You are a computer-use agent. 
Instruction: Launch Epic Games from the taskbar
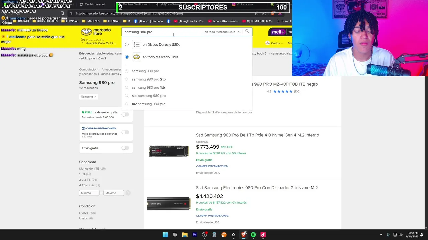point(175,235)
